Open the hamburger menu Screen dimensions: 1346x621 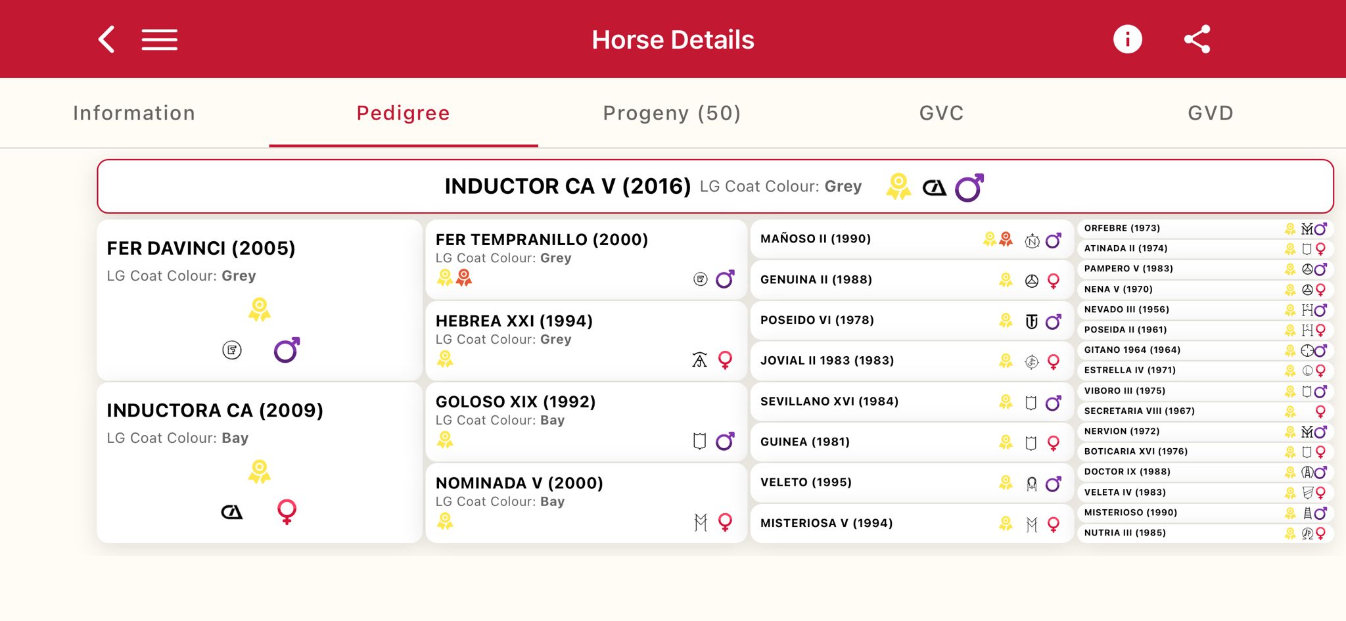click(159, 39)
